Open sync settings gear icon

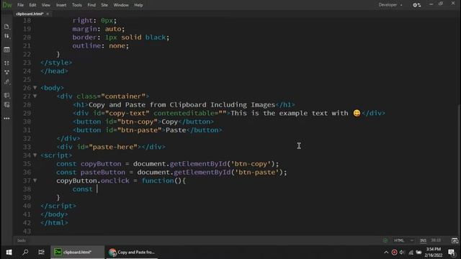(416, 5)
